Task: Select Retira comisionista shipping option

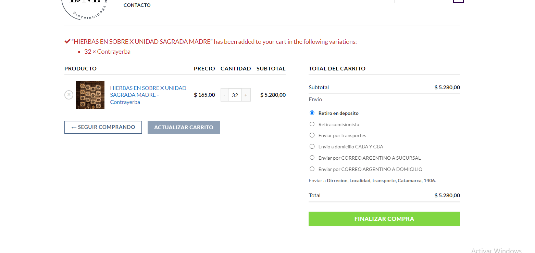Action: pos(312,124)
